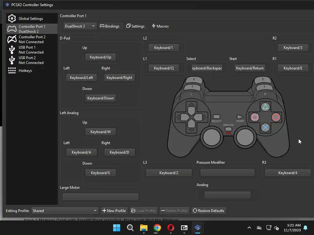Click the disabled Delete Profile button

click(x=174, y=211)
